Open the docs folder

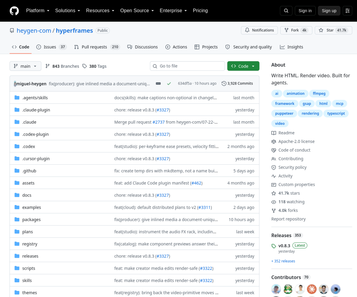27,195
